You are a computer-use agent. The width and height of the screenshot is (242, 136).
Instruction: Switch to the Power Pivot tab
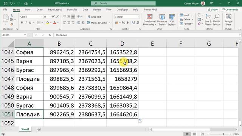150,9
